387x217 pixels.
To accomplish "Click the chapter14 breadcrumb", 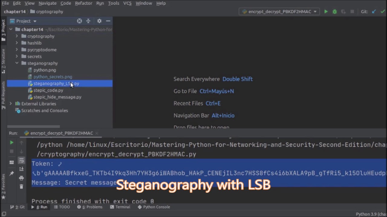I will pyautogui.click(x=15, y=11).
